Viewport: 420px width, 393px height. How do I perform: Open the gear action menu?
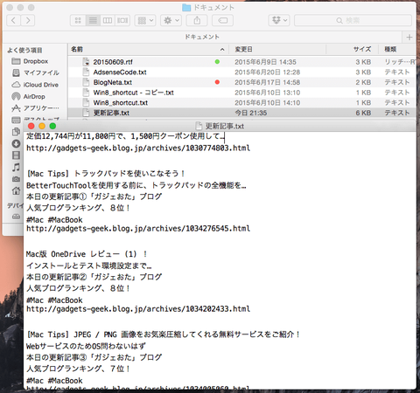[x=171, y=20]
